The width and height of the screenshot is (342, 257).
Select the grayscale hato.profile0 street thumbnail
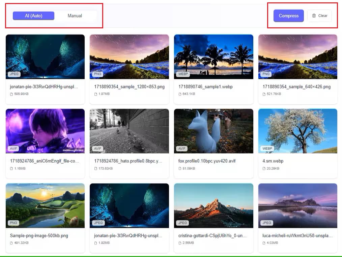tap(129, 131)
